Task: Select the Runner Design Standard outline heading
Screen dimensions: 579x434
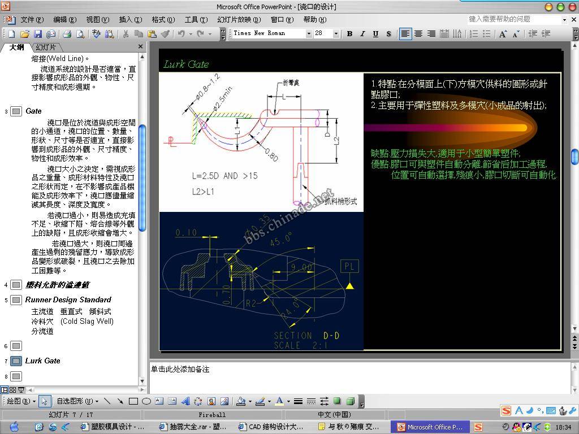Action: point(68,300)
